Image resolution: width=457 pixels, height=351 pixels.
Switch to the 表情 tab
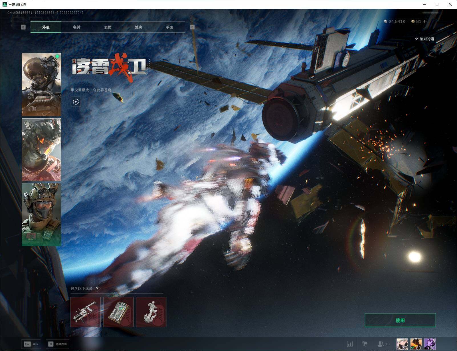[x=108, y=27]
